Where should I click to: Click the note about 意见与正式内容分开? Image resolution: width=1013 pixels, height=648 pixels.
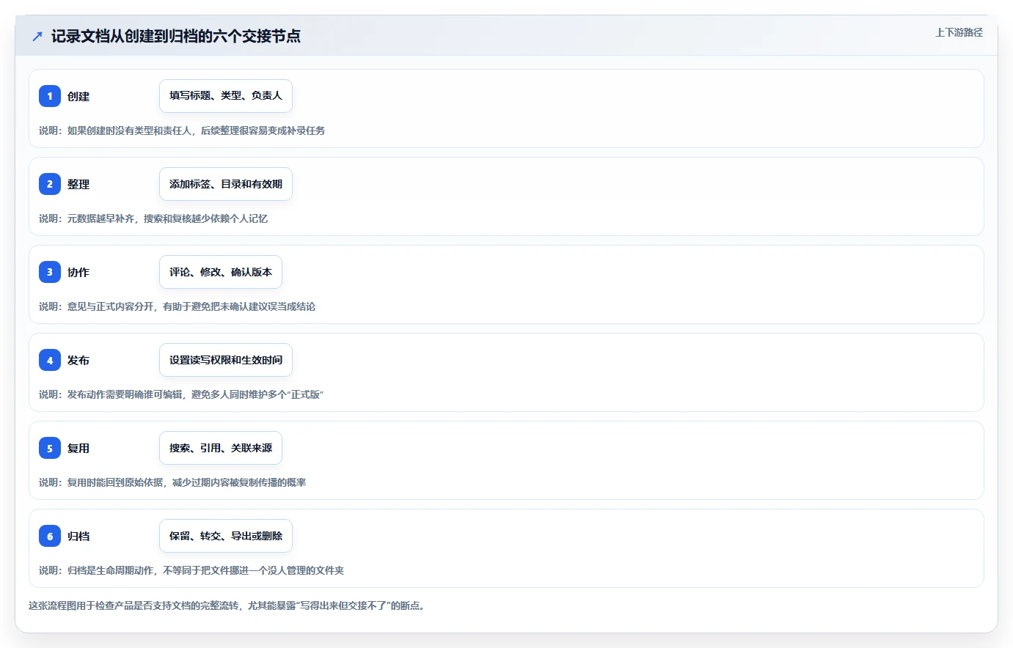[x=177, y=306]
